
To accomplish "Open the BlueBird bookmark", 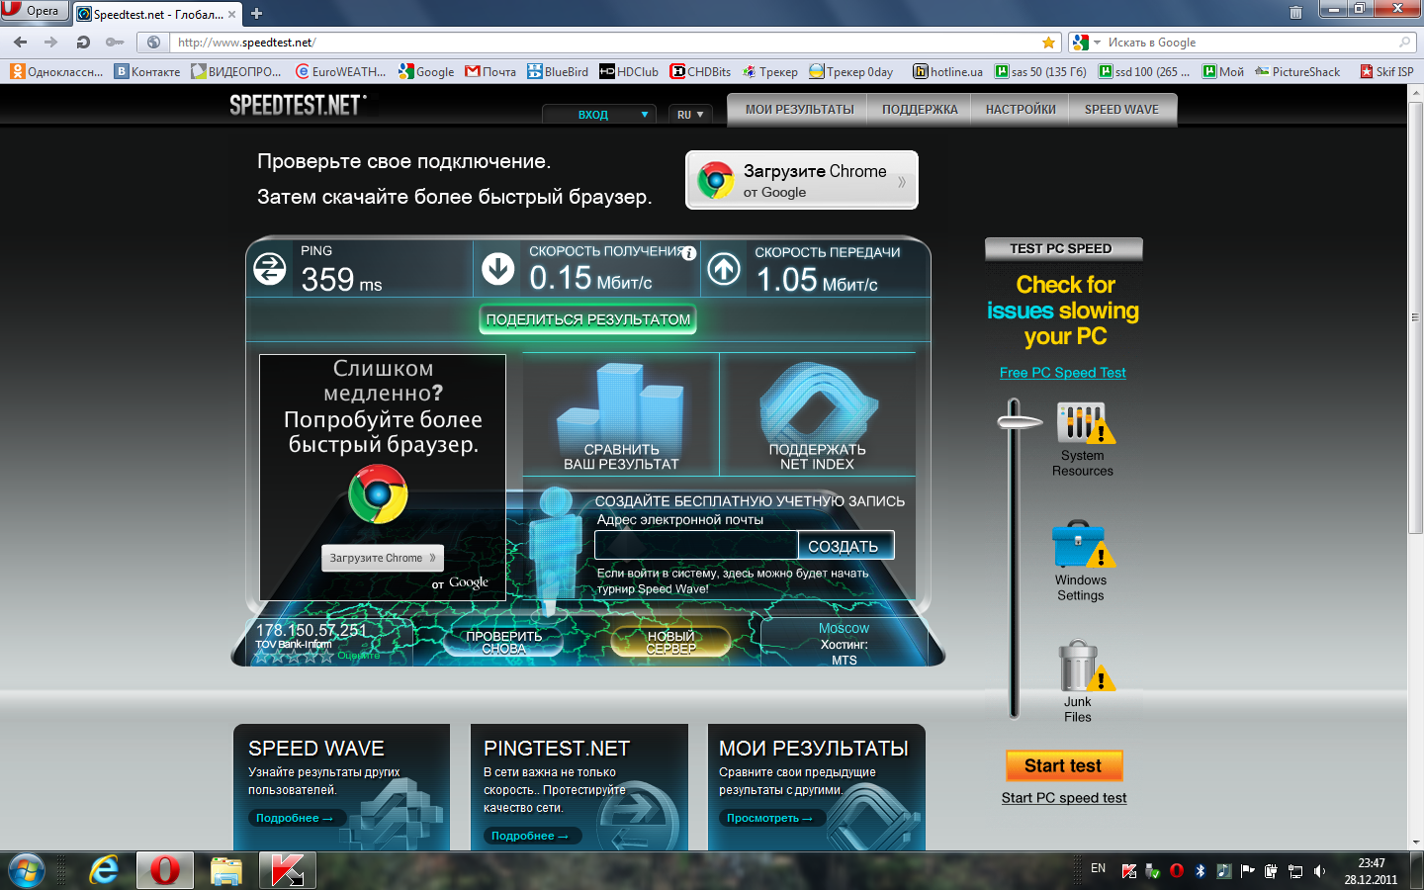I will pyautogui.click(x=558, y=71).
